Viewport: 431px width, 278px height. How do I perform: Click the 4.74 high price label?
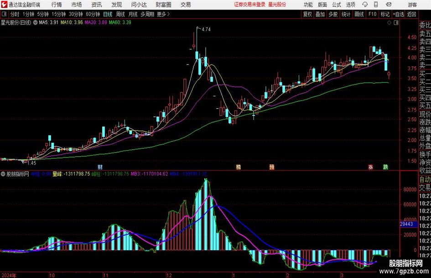pyautogui.click(x=206, y=30)
